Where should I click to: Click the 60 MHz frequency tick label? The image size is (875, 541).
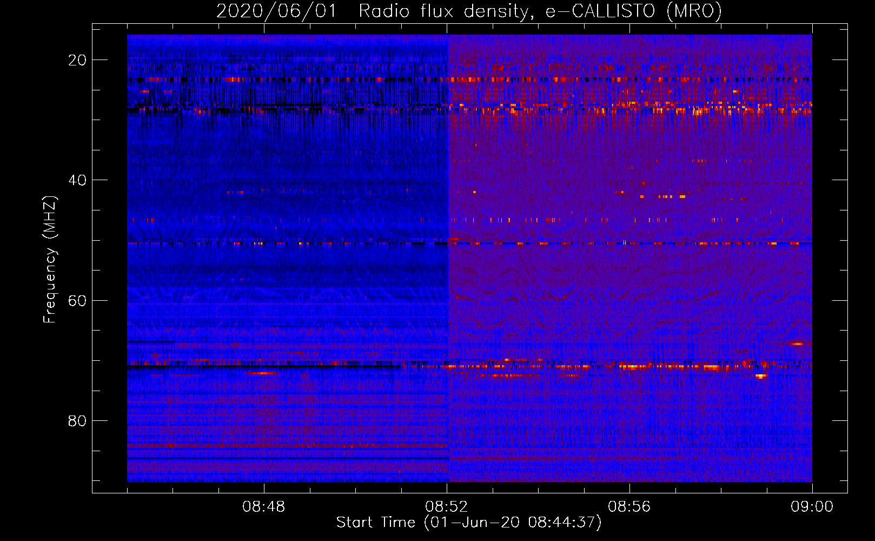pos(77,300)
